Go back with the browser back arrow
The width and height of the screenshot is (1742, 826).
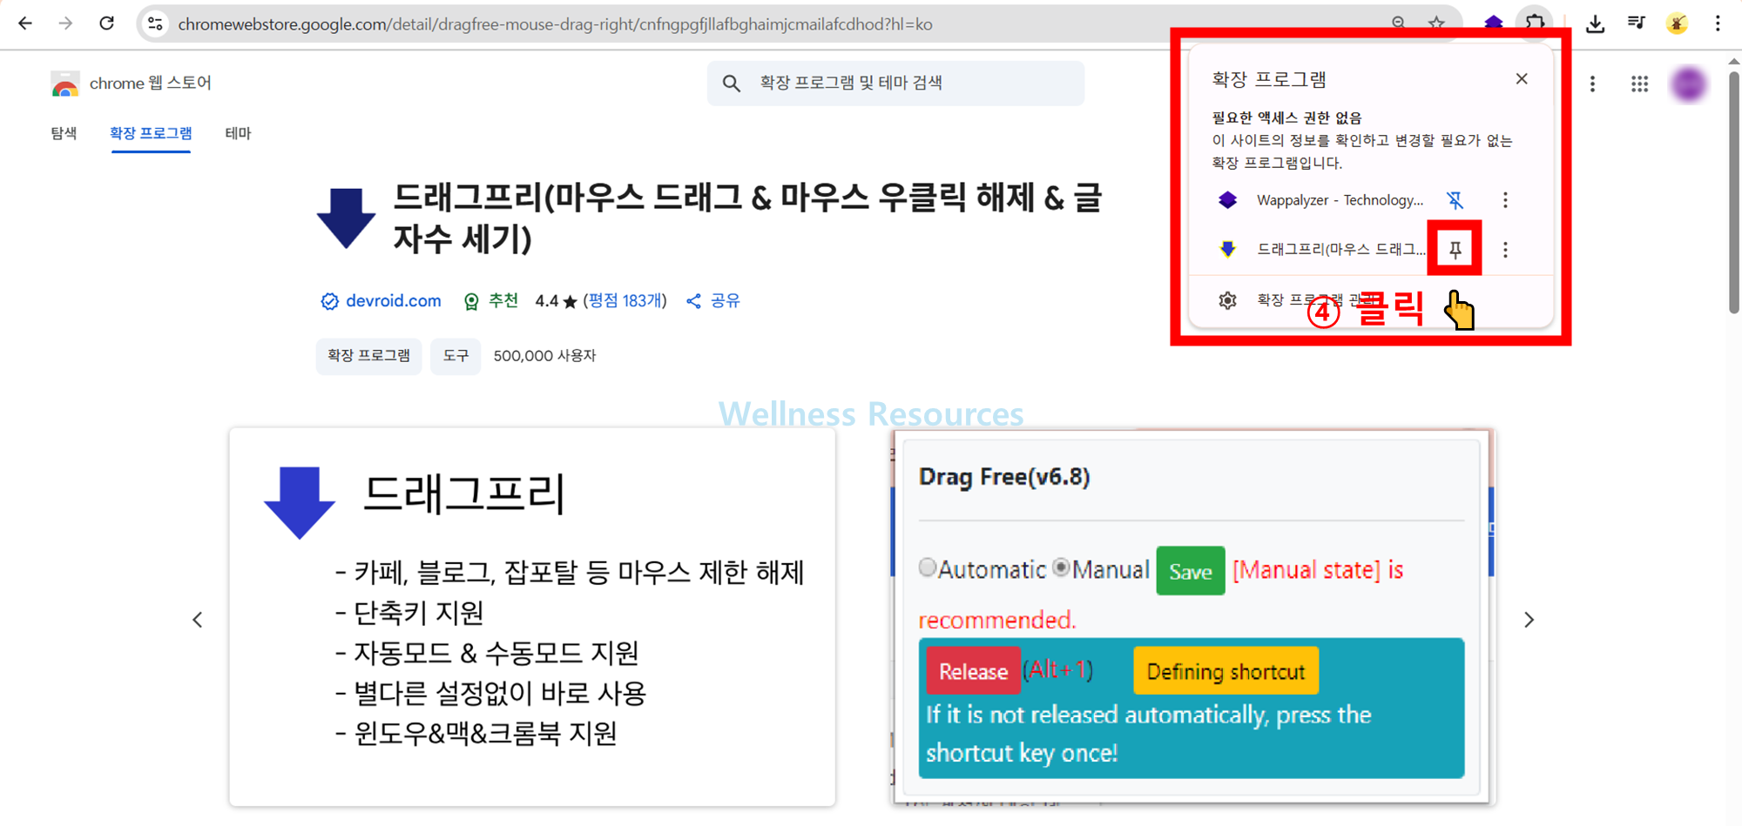coord(25,24)
